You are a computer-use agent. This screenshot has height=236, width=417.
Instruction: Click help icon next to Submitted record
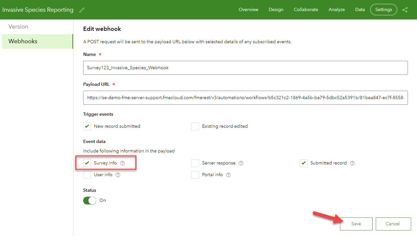pos(352,163)
